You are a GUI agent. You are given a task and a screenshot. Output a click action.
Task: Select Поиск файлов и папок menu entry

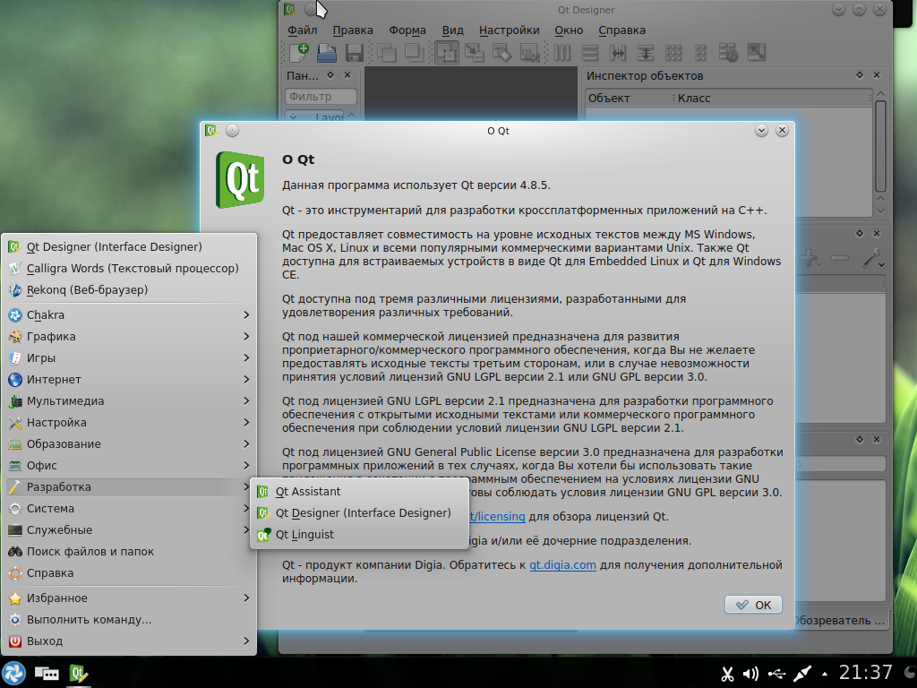tap(129, 552)
